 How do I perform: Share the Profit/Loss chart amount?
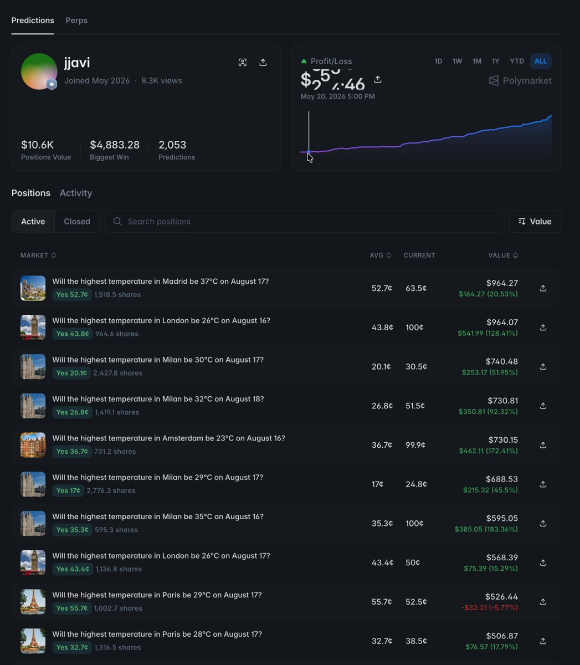click(378, 80)
